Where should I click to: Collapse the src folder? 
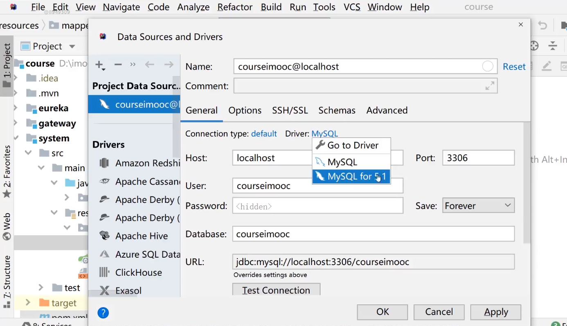coord(29,153)
